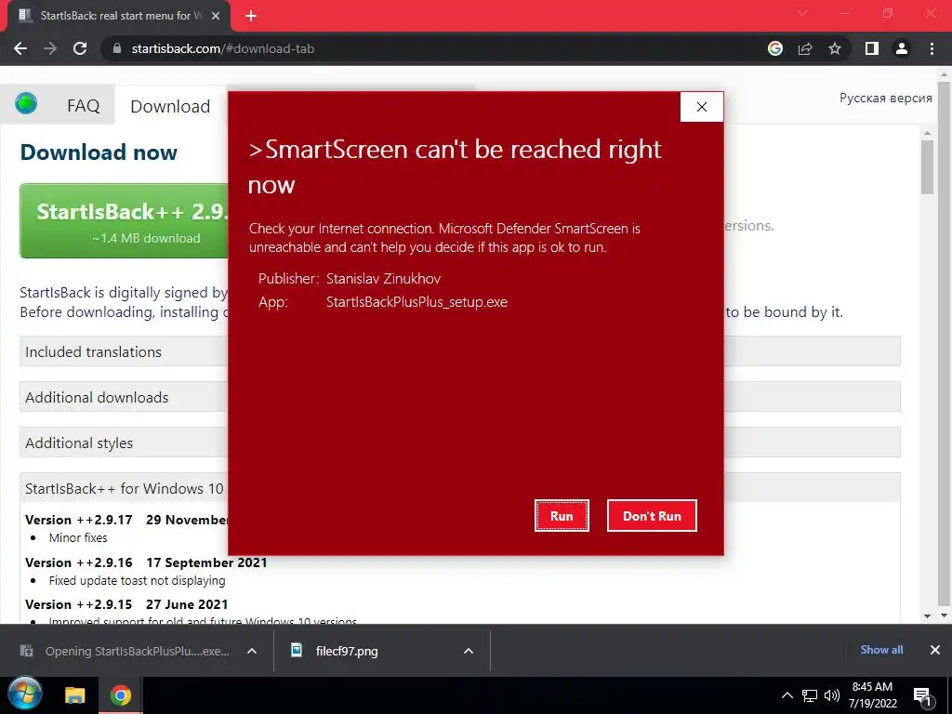Image resolution: width=952 pixels, height=714 pixels.
Task: Click the share page icon
Action: click(805, 48)
